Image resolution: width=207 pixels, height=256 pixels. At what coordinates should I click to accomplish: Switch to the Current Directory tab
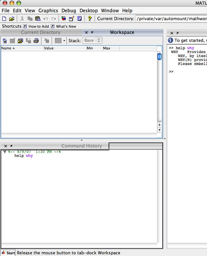pyautogui.click(x=41, y=32)
